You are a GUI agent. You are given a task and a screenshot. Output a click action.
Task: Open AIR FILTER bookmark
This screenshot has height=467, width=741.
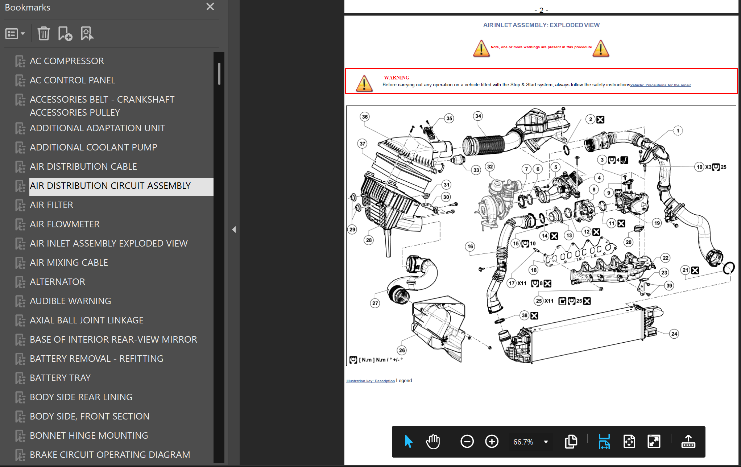tap(51, 205)
